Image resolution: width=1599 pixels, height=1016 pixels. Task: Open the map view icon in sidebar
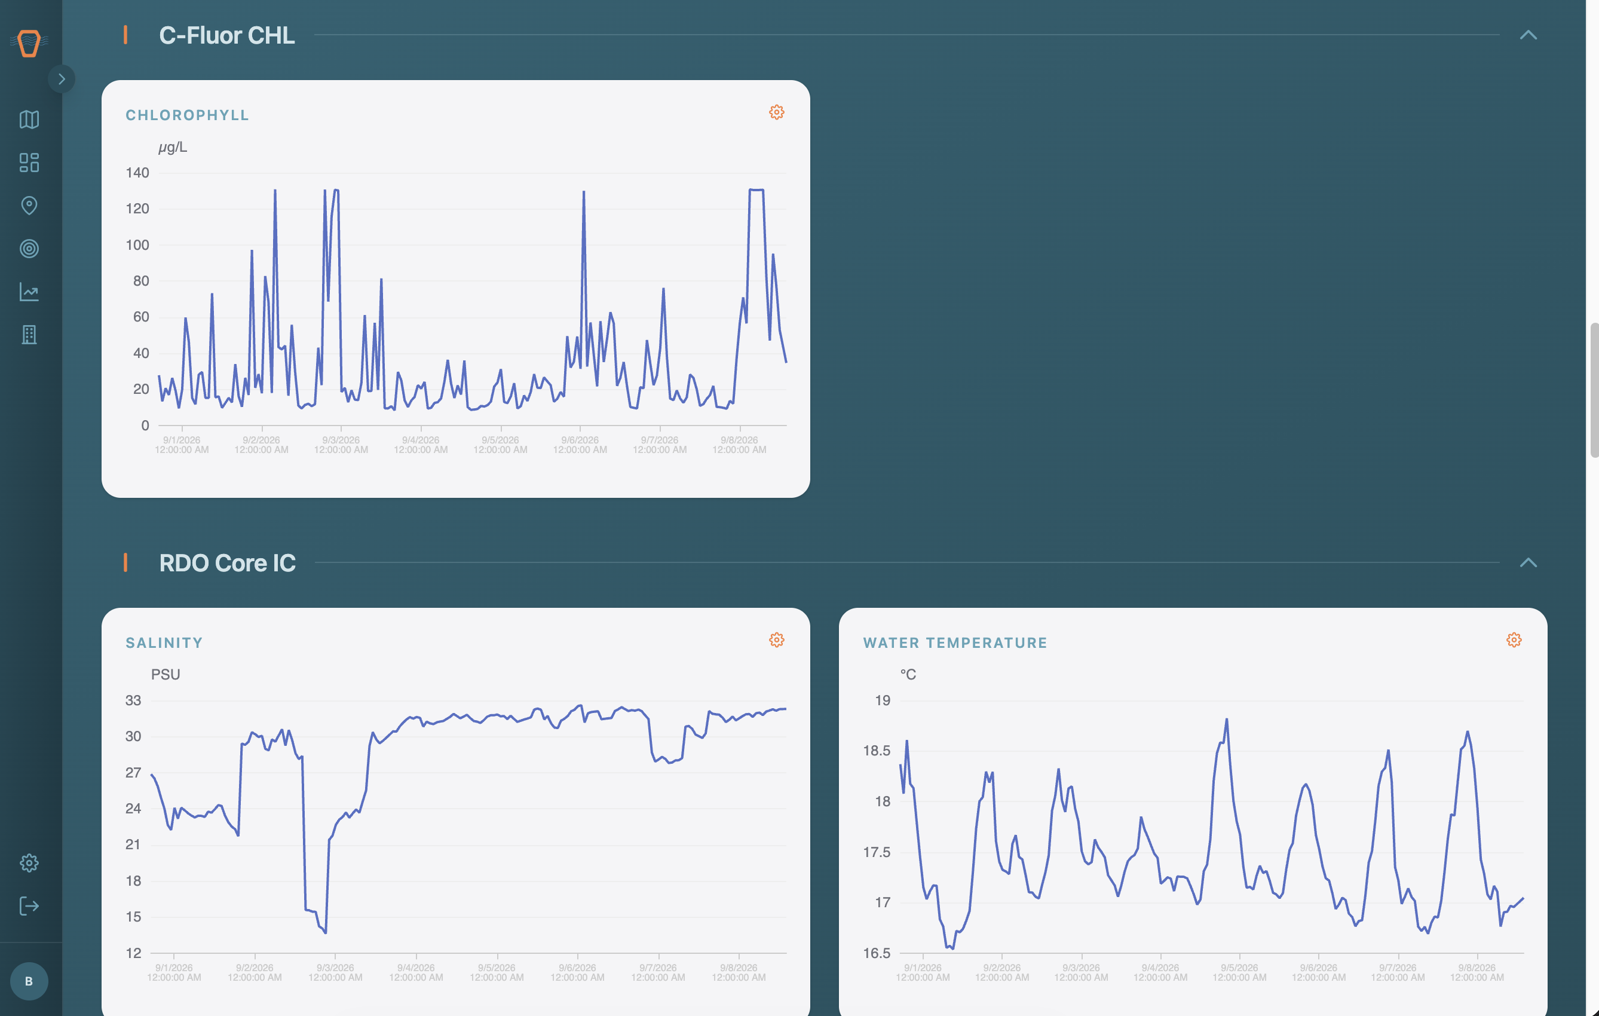pos(29,120)
